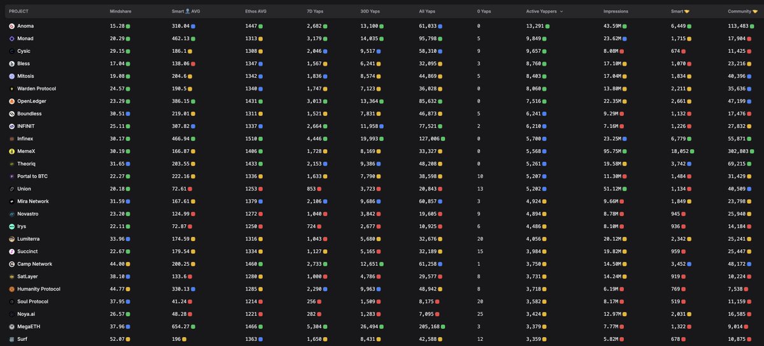The width and height of the screenshot is (764, 346).
Task: Open the MegaETH project name link
Action: point(28,326)
